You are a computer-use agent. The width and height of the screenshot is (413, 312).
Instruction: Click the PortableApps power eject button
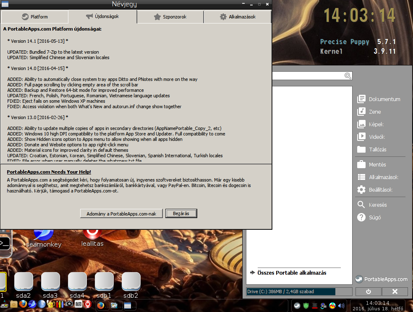pos(369,291)
